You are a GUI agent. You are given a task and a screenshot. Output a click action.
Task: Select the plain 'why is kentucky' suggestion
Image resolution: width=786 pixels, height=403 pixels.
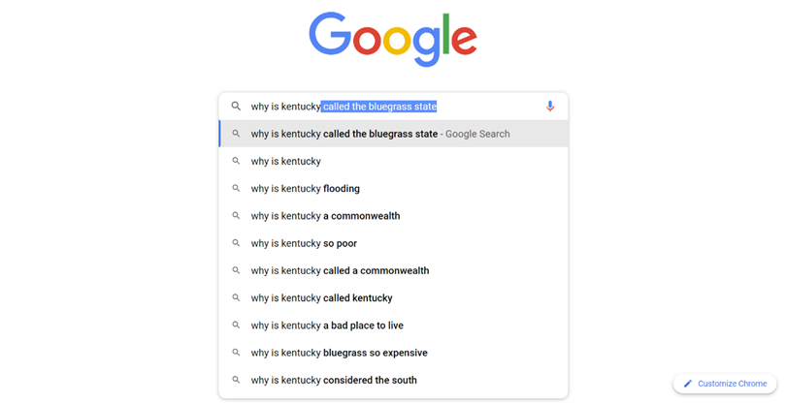(286, 162)
